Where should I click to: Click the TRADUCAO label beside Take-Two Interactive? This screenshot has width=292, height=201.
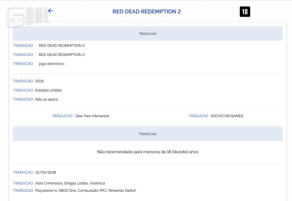click(62, 116)
